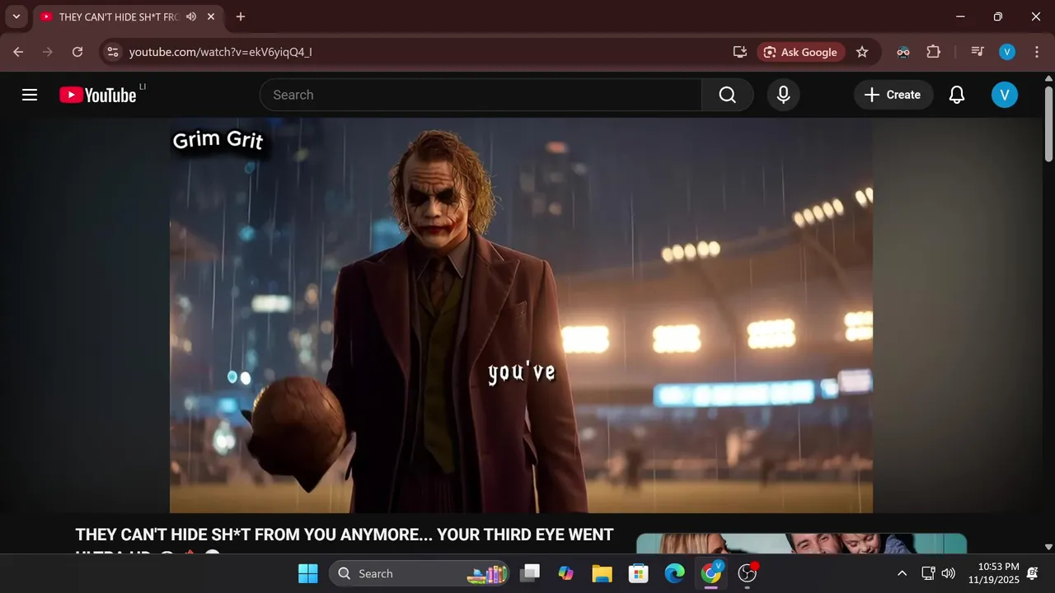Go back in the browser
This screenshot has height=593, width=1055.
(x=18, y=52)
